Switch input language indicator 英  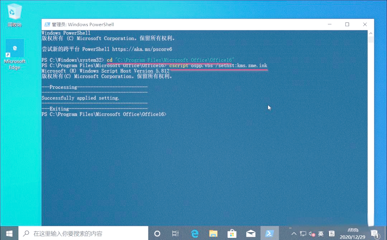[321, 234]
